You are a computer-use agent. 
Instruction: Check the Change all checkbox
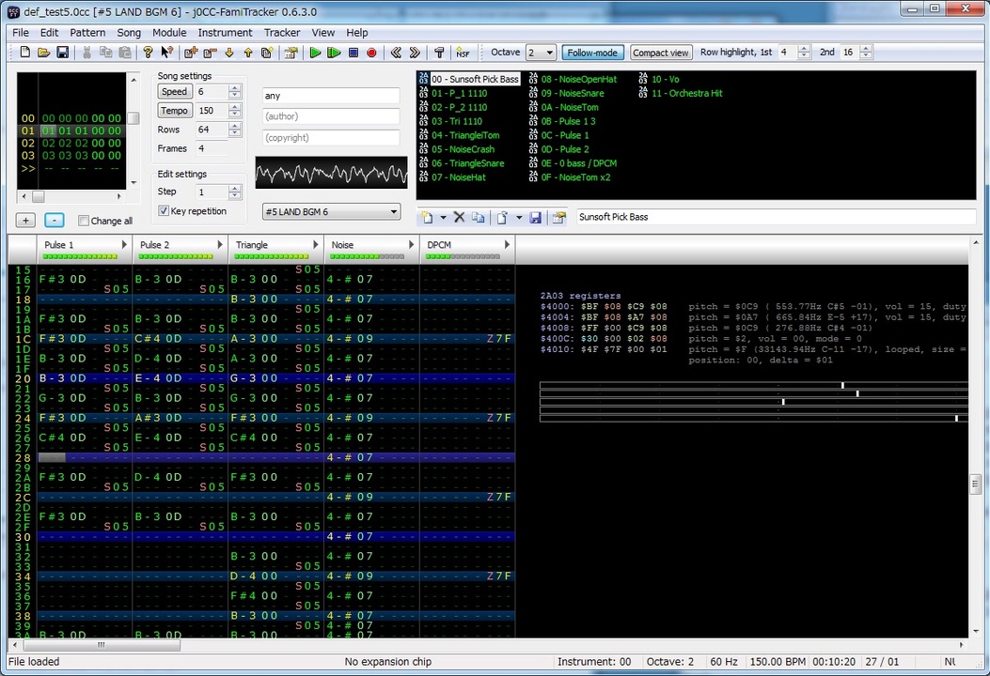pyautogui.click(x=84, y=221)
